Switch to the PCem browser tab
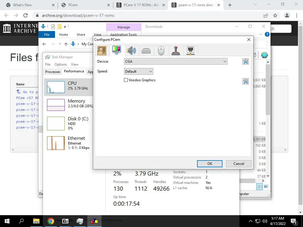303x227 pixels. 86,5
